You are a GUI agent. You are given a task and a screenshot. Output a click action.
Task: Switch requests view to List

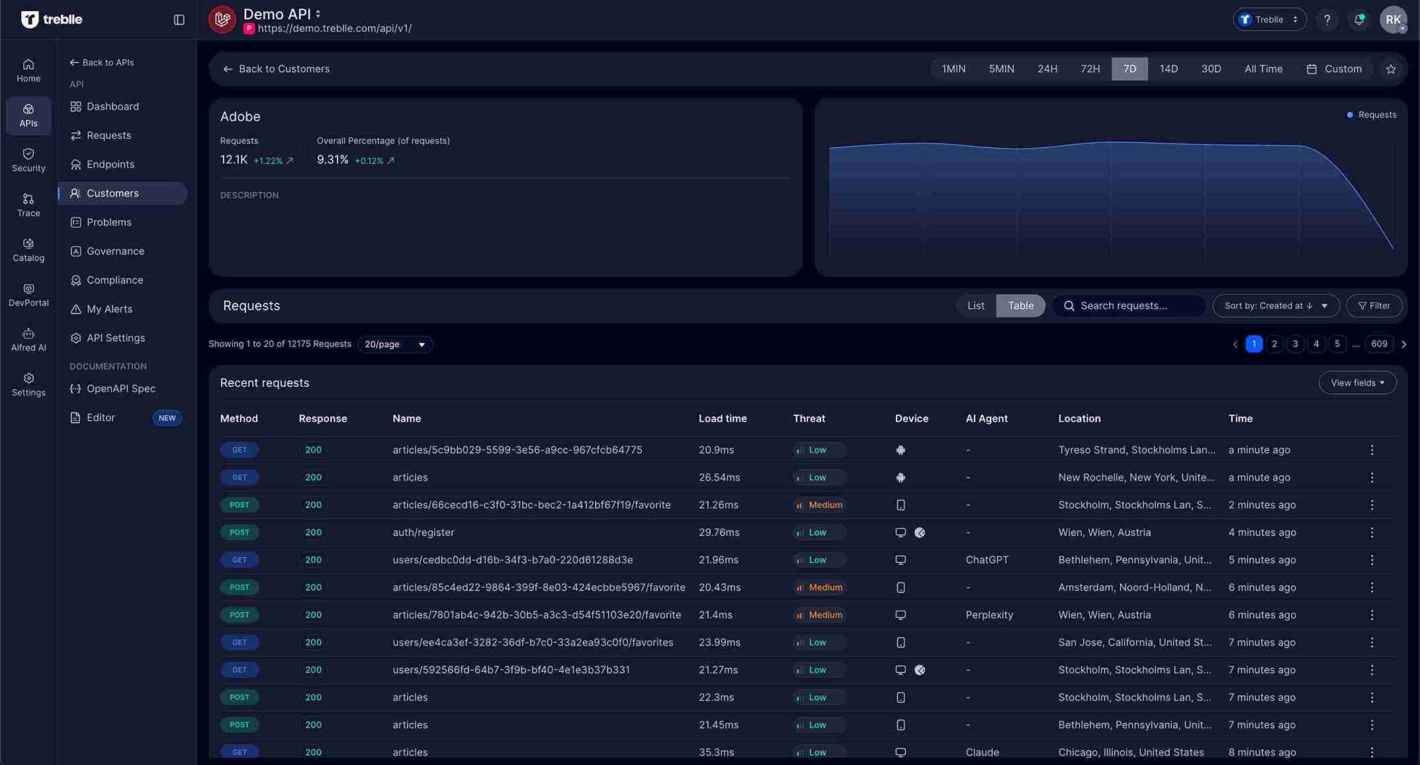(975, 305)
